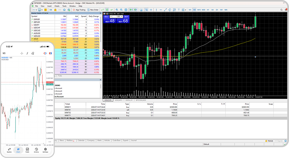Zoom in on the chart
The image size is (289, 158).
point(117,10)
